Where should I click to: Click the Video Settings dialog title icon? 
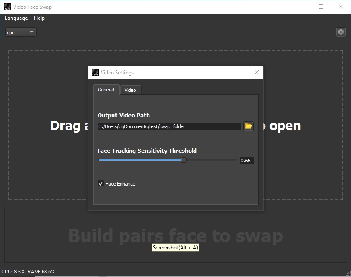95,73
